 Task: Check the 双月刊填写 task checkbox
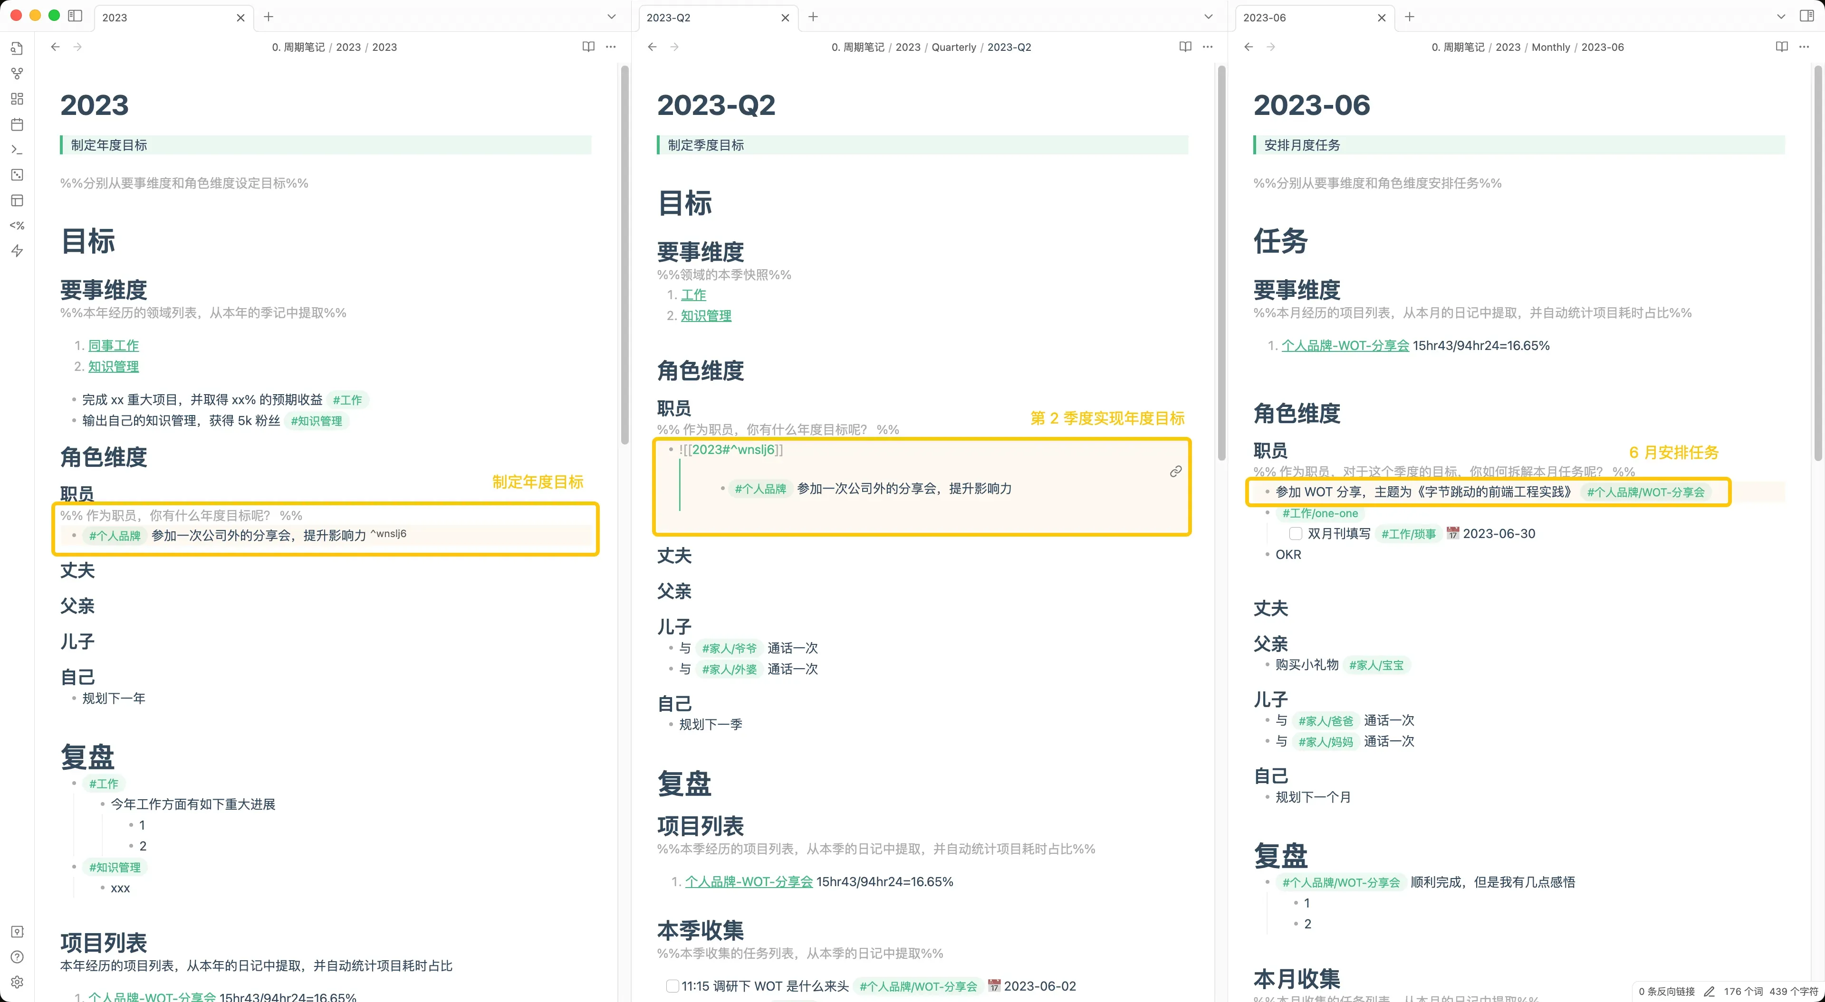click(1296, 534)
